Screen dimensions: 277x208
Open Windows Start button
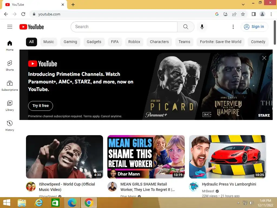7,203
